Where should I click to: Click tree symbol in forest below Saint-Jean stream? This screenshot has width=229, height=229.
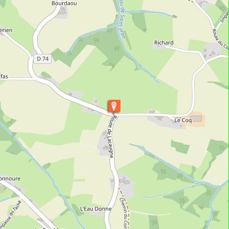(x=117, y=48)
